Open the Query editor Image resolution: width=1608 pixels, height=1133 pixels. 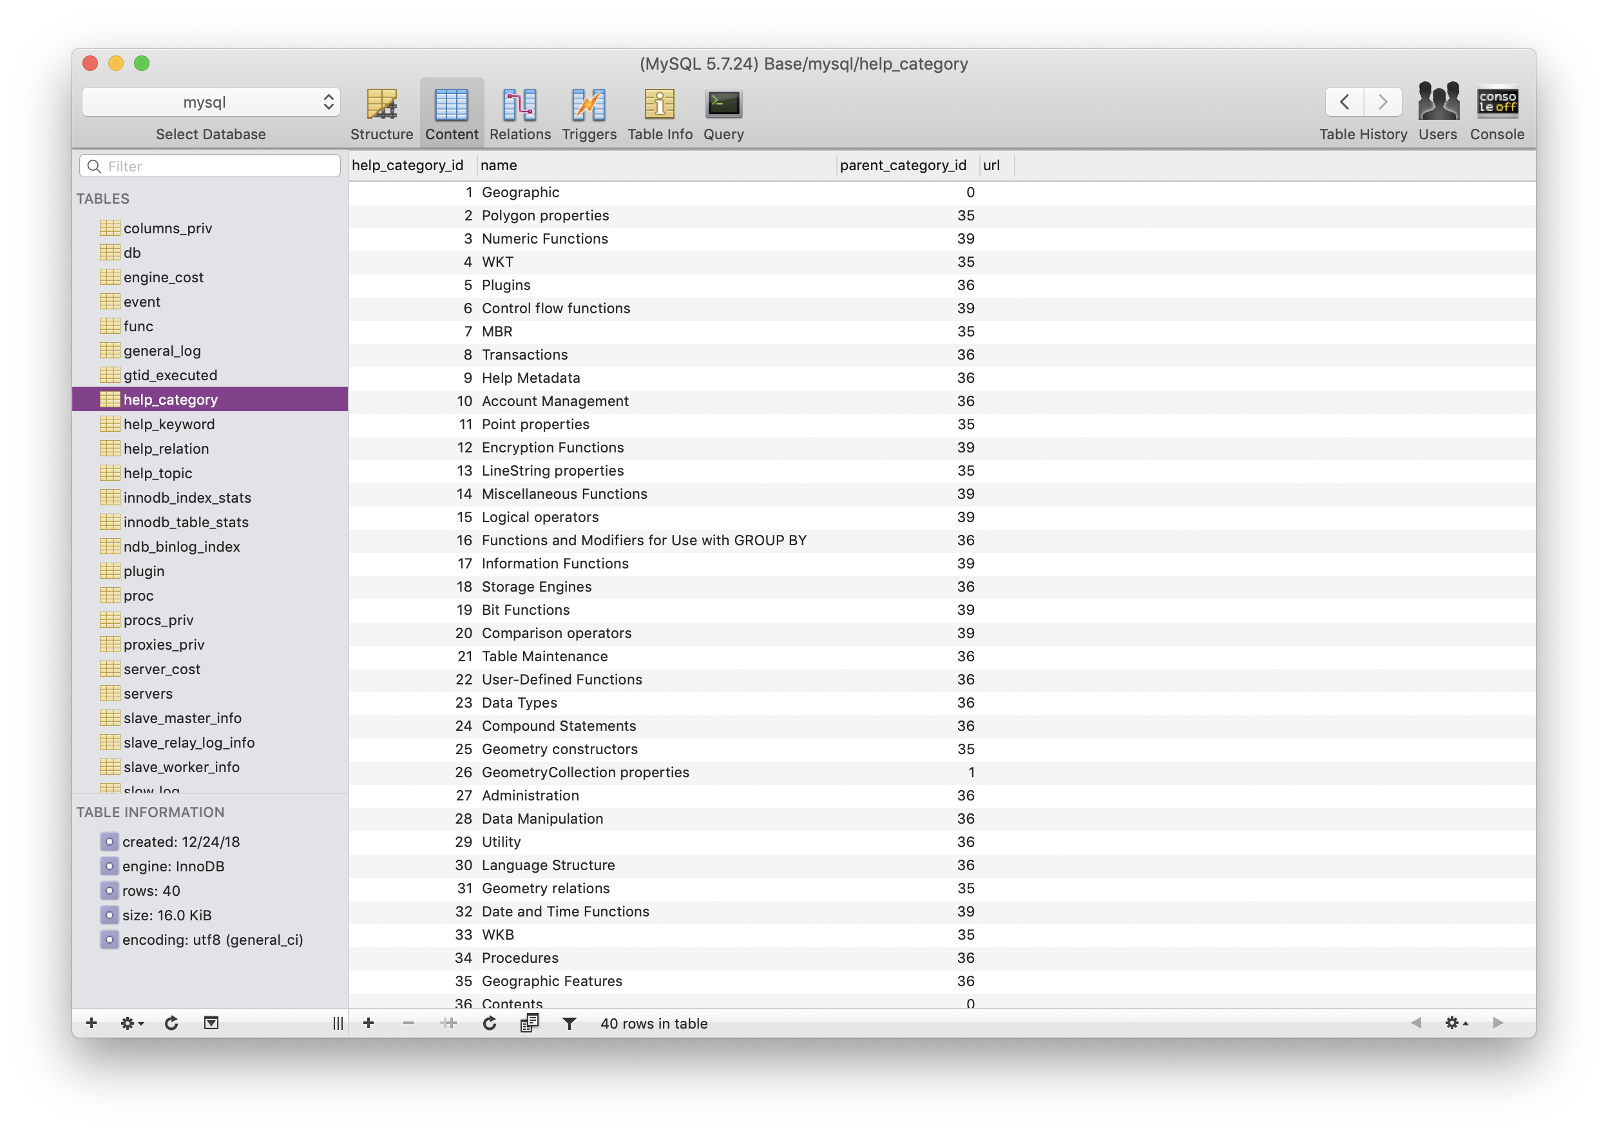tap(723, 112)
